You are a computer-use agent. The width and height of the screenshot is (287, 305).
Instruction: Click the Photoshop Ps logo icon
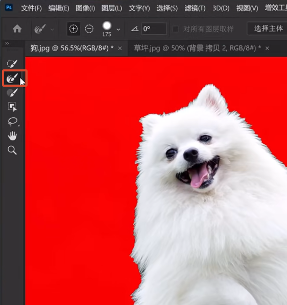(x=9, y=8)
